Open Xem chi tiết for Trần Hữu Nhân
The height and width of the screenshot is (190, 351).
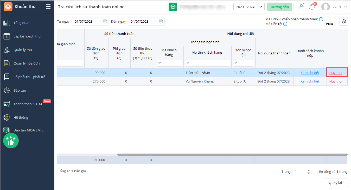pos(310,73)
